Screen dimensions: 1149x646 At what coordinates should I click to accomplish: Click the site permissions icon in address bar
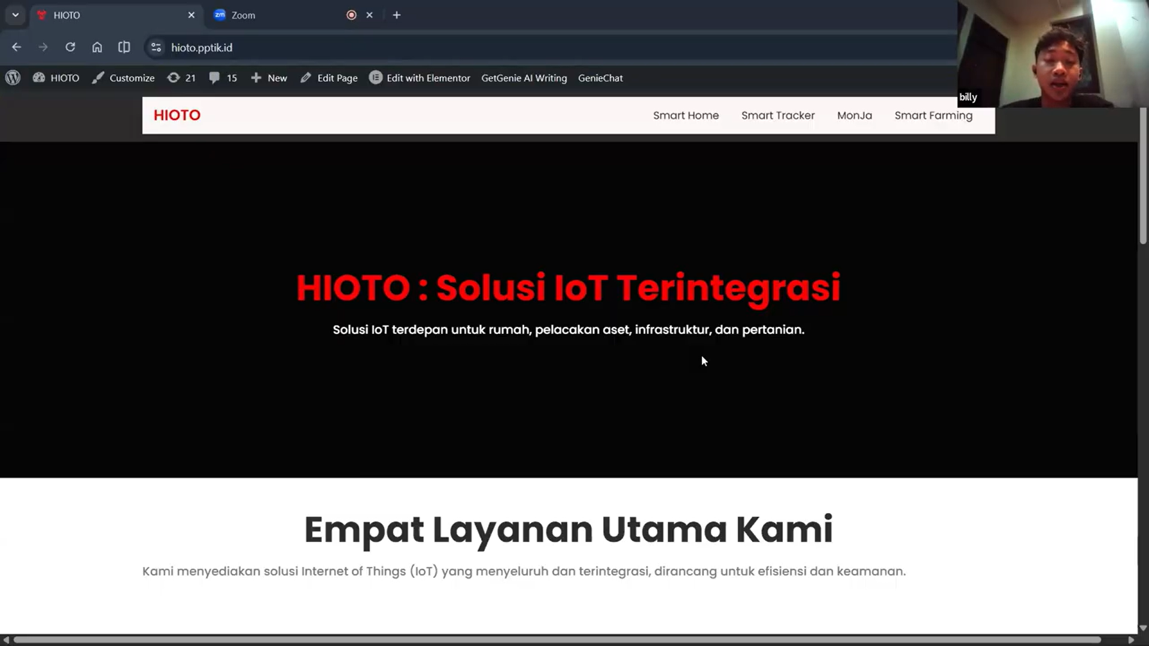tap(155, 47)
